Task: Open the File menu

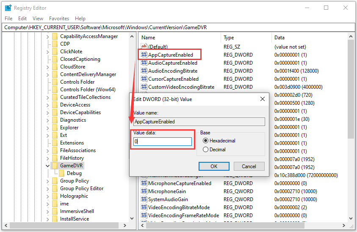Action: point(8,19)
